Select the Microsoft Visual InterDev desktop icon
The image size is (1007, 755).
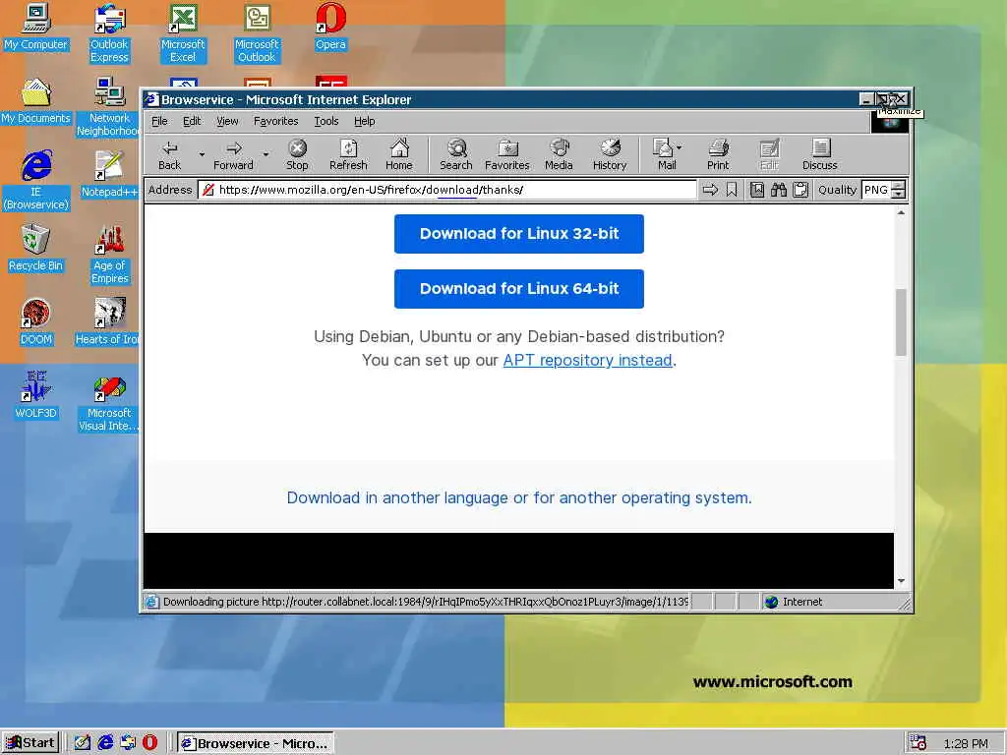pos(109,402)
